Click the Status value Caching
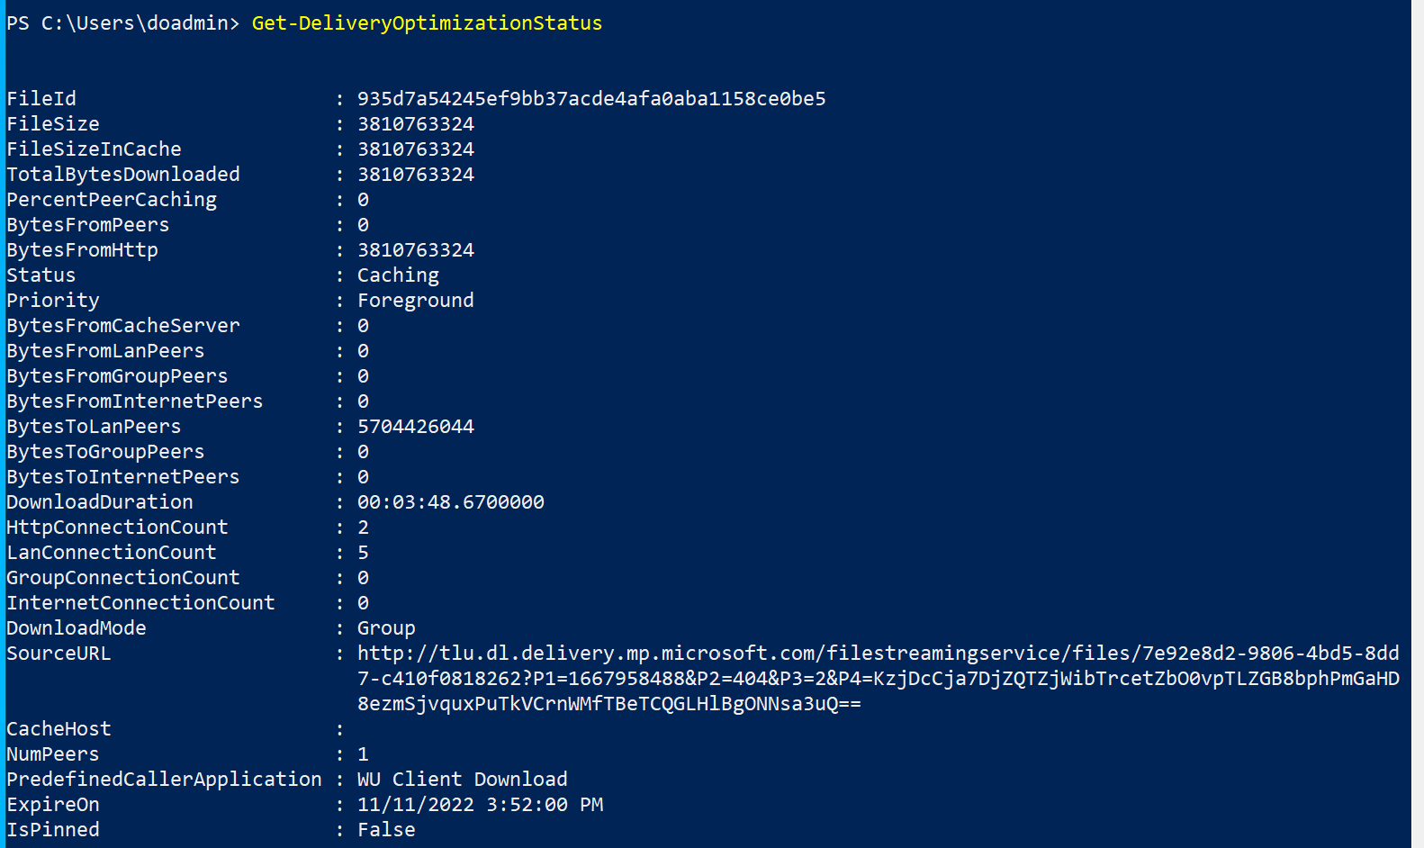 398,275
